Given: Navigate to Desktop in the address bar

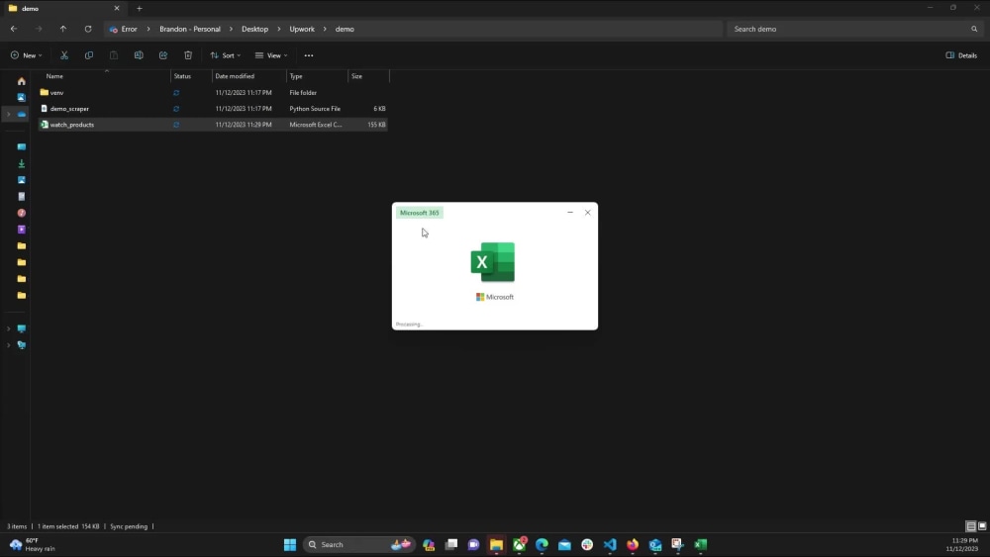Looking at the screenshot, I should click(255, 29).
